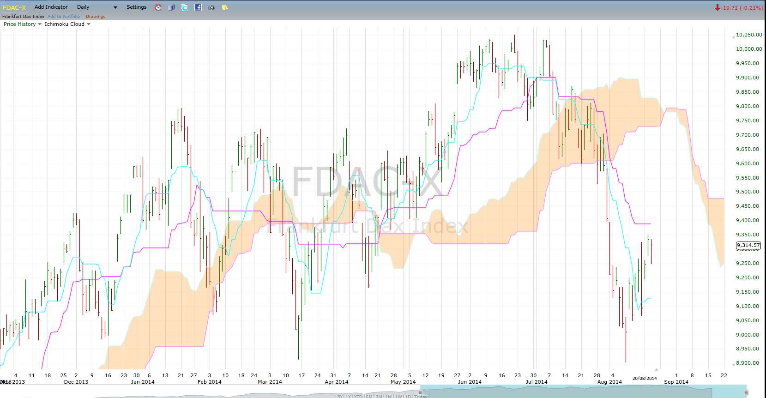Click the 9,314.57 current price label
This screenshot has height=398, width=766.
[x=748, y=245]
